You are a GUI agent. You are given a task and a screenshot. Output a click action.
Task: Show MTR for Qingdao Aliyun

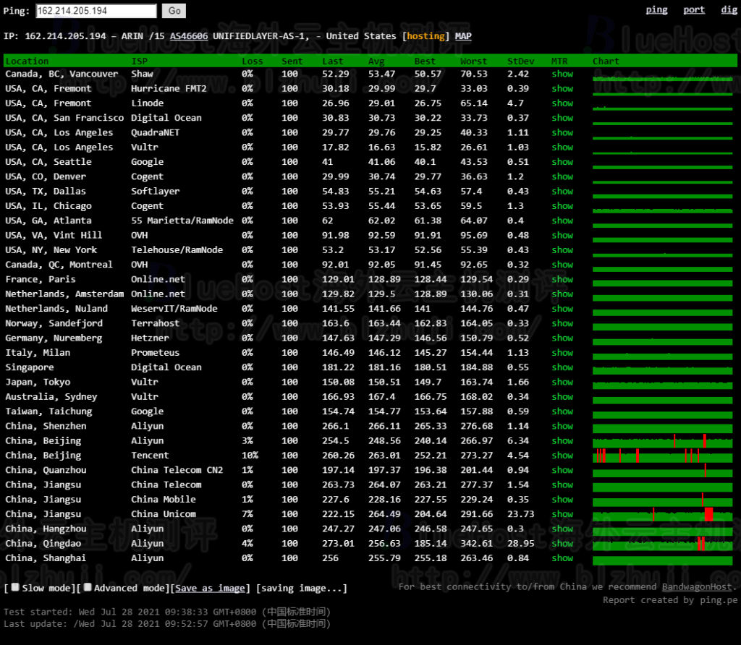pos(562,544)
